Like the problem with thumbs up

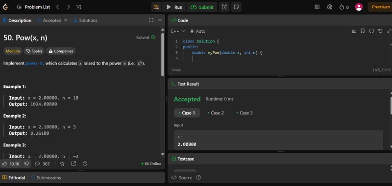[x=11, y=164]
